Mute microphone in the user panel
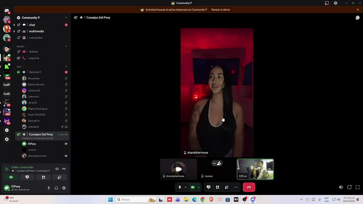The image size is (363, 204). click(49, 188)
